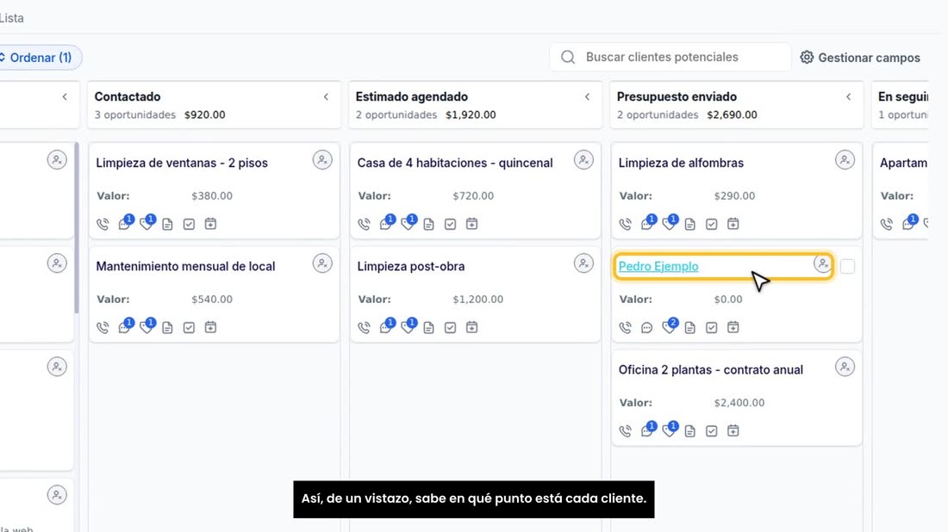This screenshot has width=948, height=532.
Task: Open conversations on Casa de 4 habitaciones card
Action: pyautogui.click(x=386, y=224)
